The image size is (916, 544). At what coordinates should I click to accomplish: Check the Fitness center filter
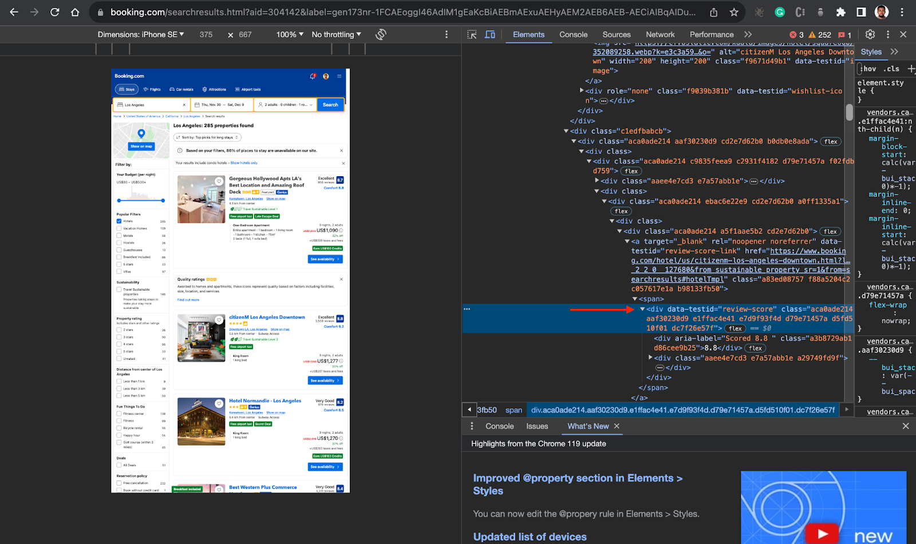click(119, 414)
